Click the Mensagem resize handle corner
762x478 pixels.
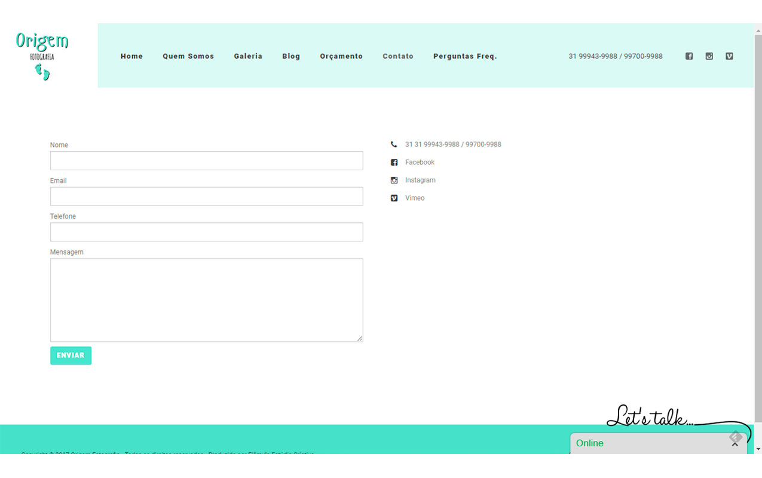[x=360, y=339]
